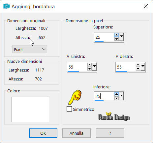Click the PaintShop Pro title bar icon
The height and width of the screenshot is (143, 153).
(7, 6)
